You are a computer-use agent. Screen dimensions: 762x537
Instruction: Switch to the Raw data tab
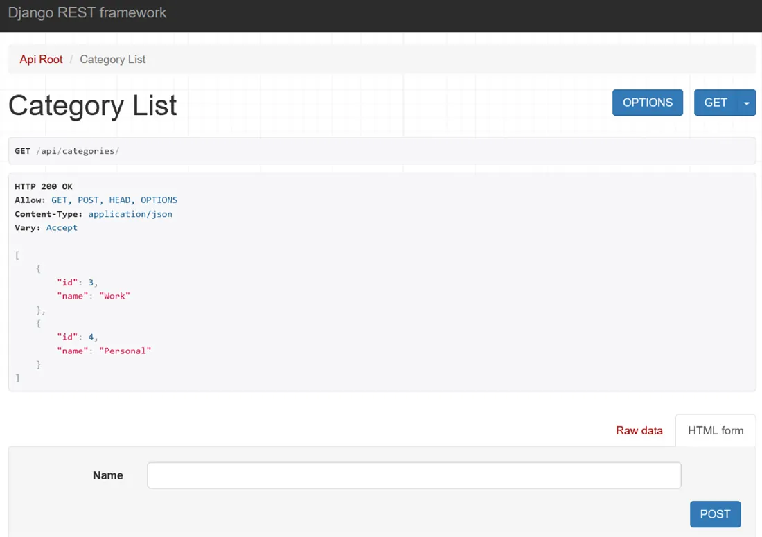(x=639, y=430)
